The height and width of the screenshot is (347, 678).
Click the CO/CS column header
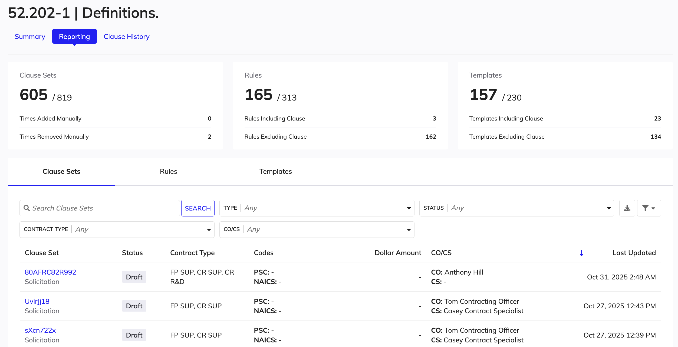click(x=441, y=253)
